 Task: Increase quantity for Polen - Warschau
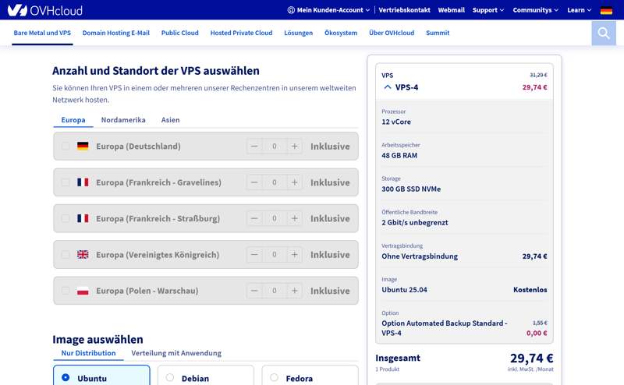point(294,291)
